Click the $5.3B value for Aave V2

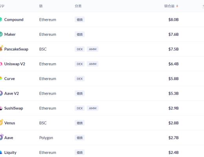(173, 93)
